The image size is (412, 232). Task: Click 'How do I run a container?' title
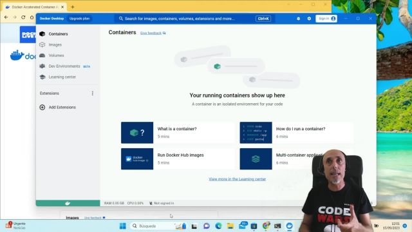click(x=301, y=129)
